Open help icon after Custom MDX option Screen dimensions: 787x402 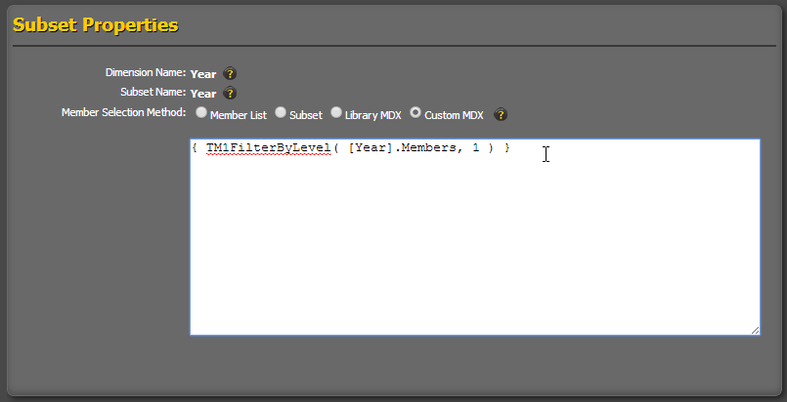point(501,114)
